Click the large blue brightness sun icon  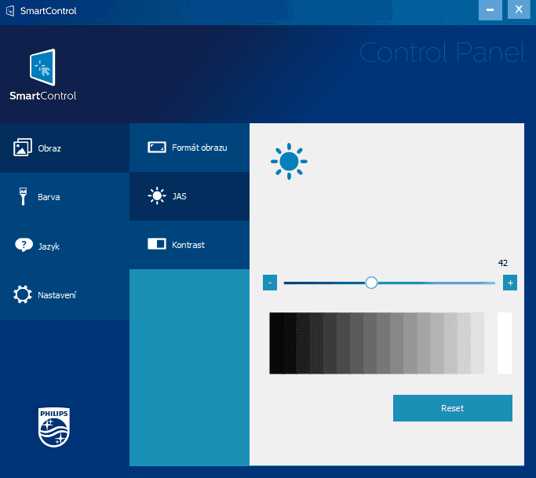[x=290, y=162]
